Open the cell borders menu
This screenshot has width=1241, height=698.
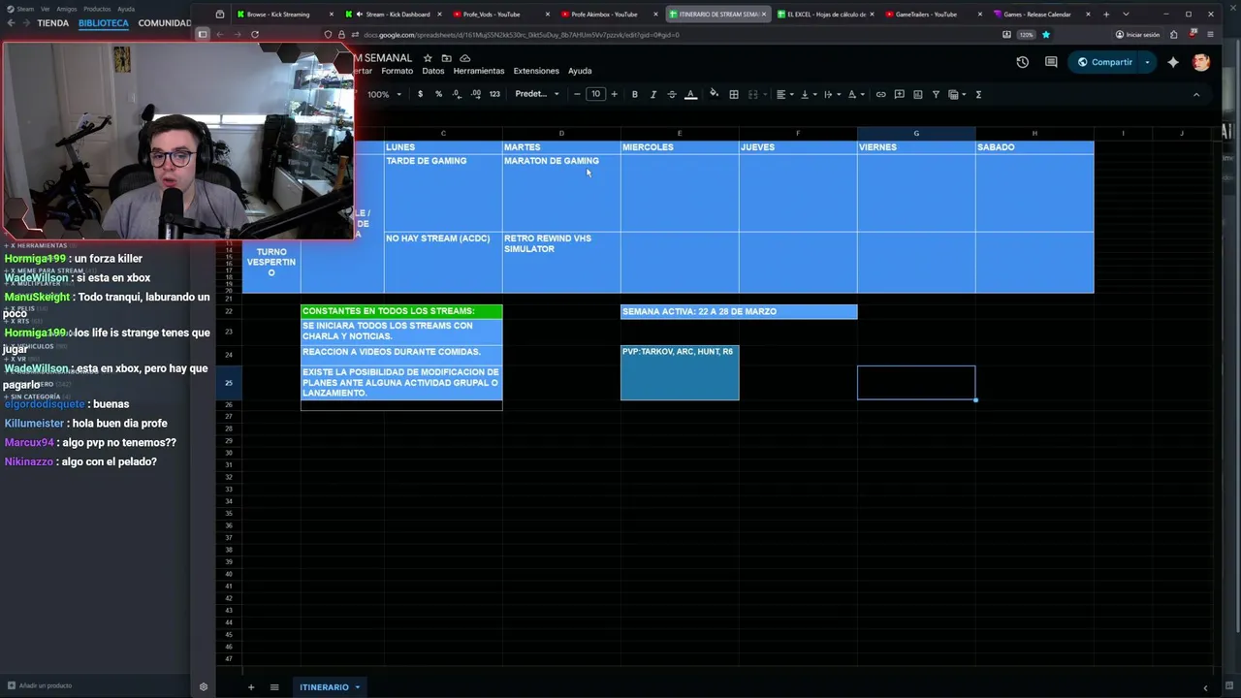coord(734,94)
